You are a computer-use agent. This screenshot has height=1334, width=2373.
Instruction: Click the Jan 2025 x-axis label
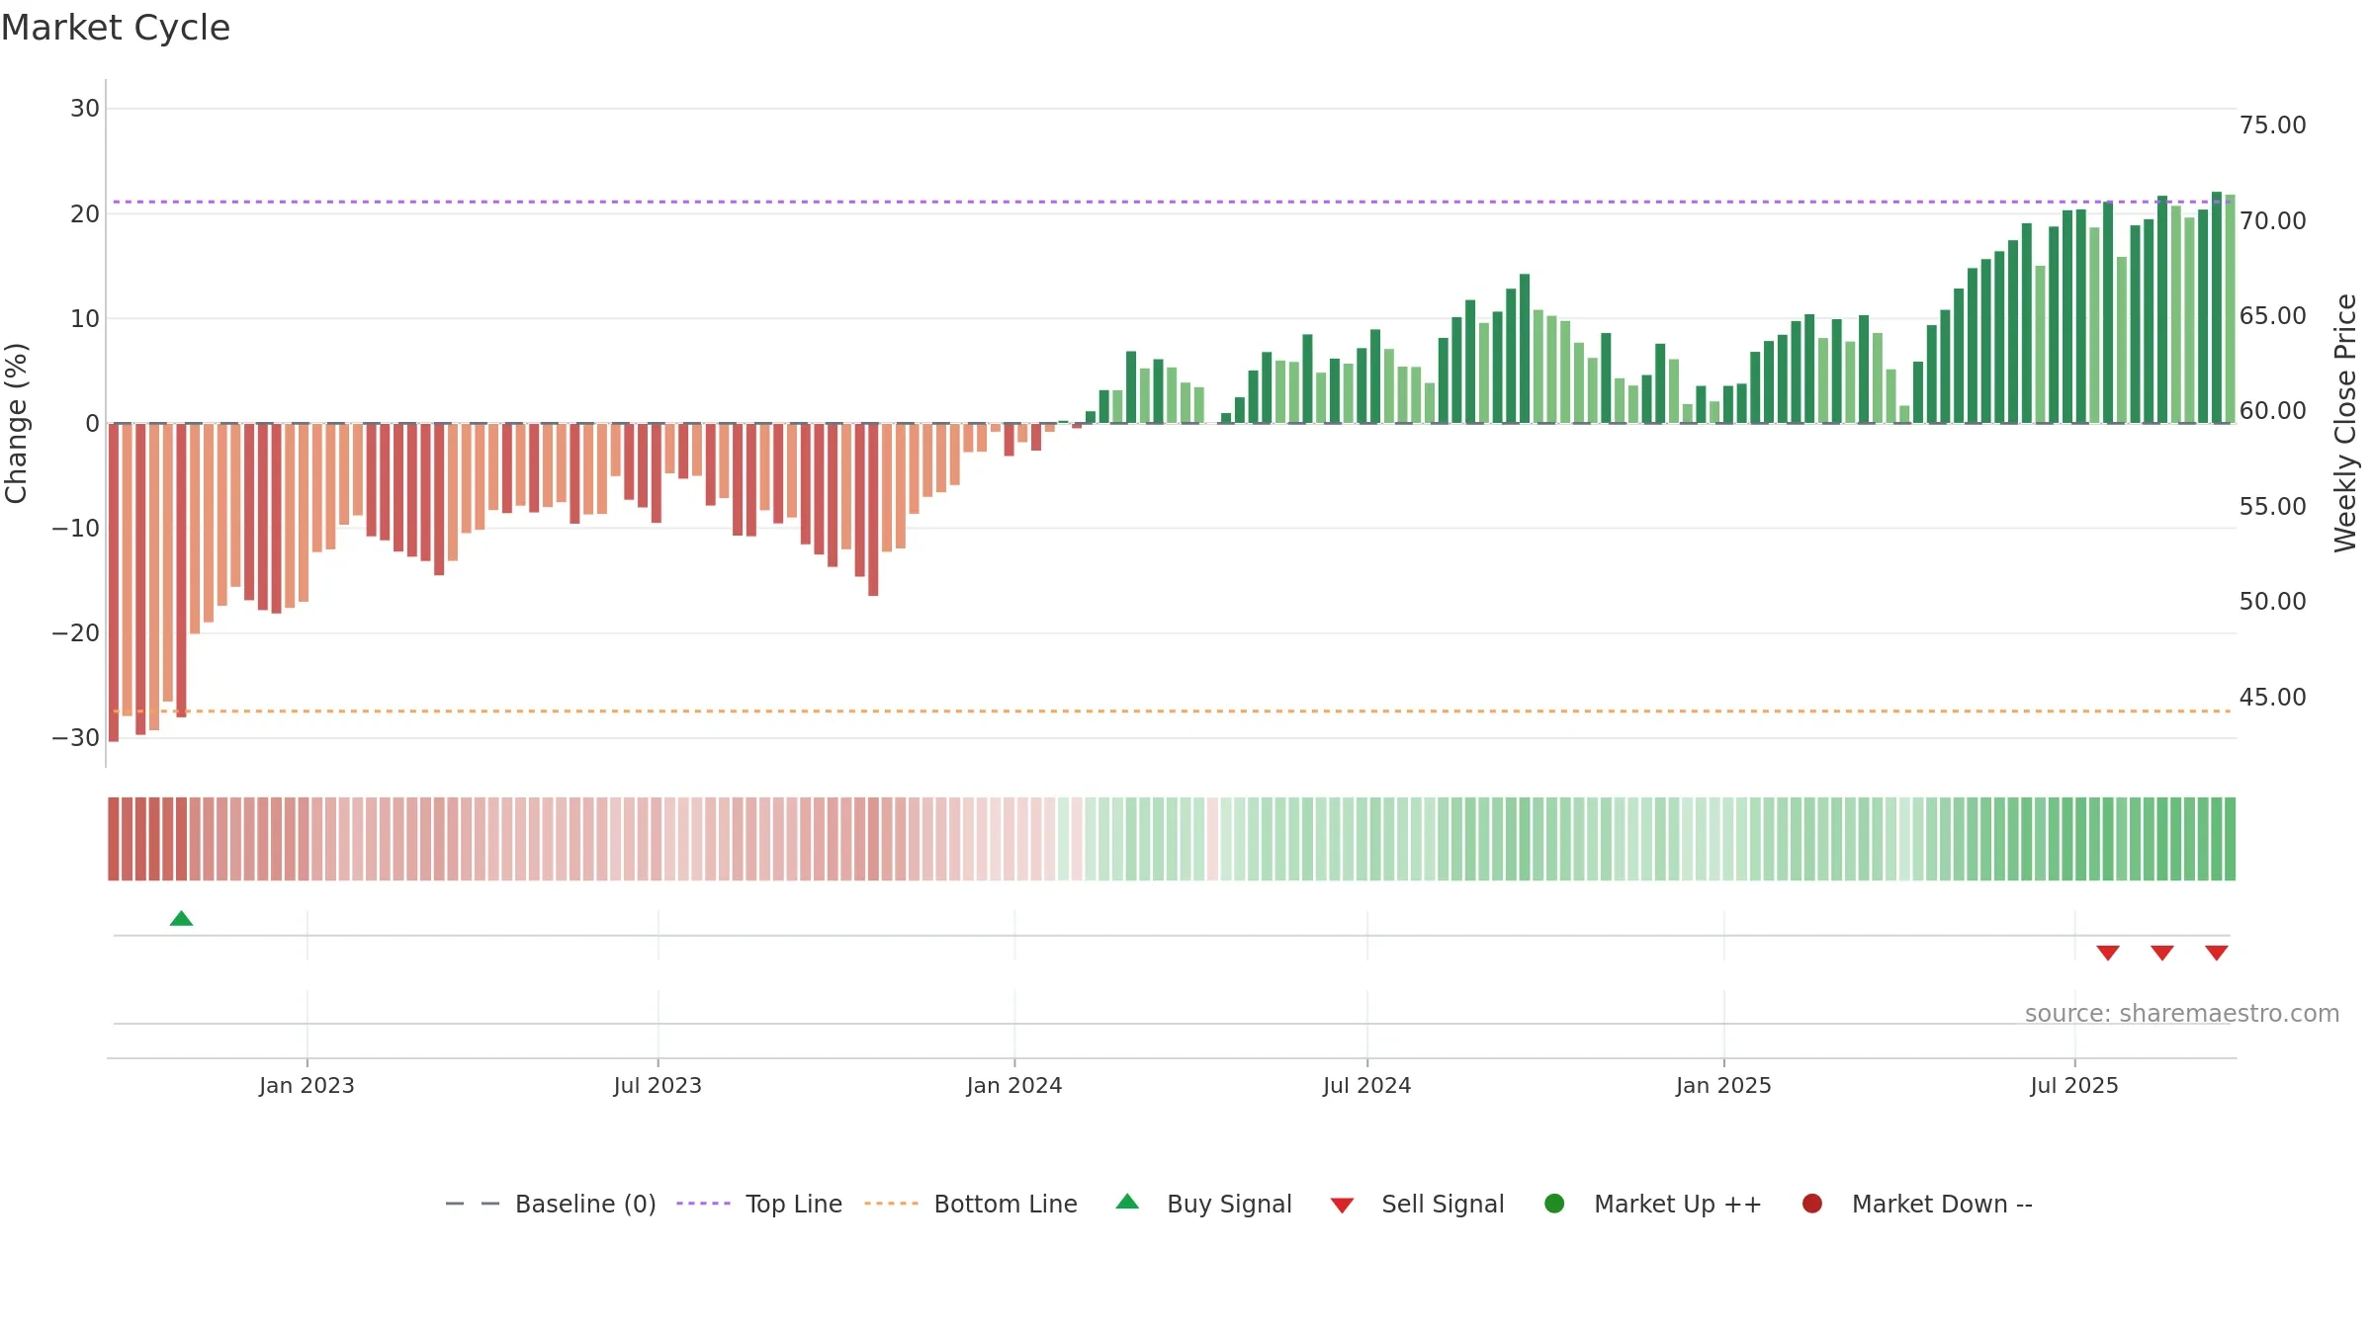tap(1723, 1085)
